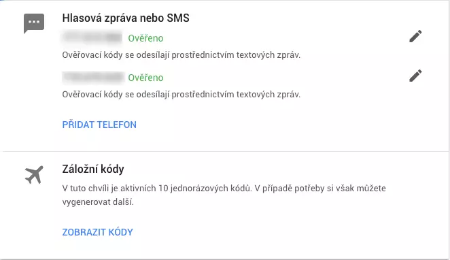The width and height of the screenshot is (450, 260).
Task: Click the words vygenerovat další
Action: pos(98,202)
